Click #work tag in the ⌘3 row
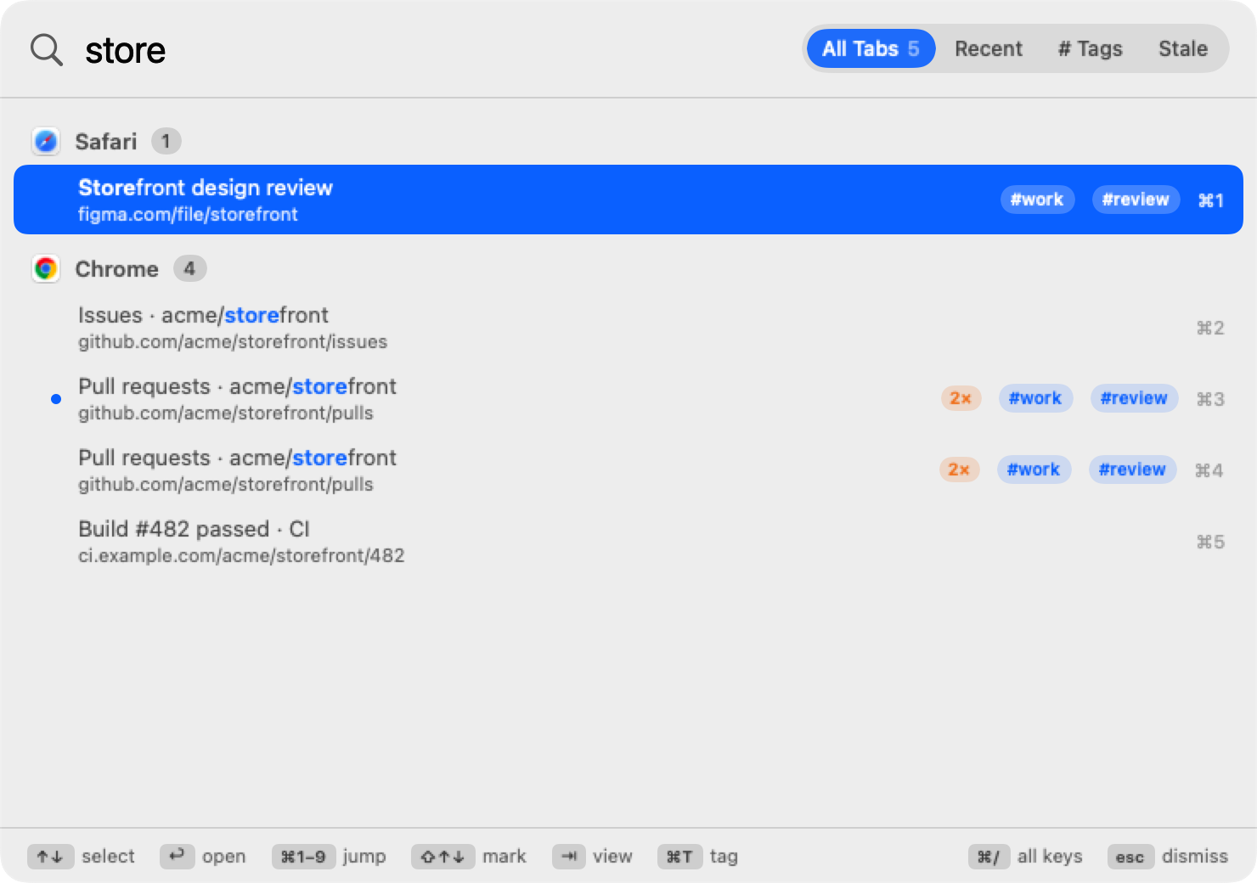Viewport: 1257px width, 883px height. [x=1035, y=398]
